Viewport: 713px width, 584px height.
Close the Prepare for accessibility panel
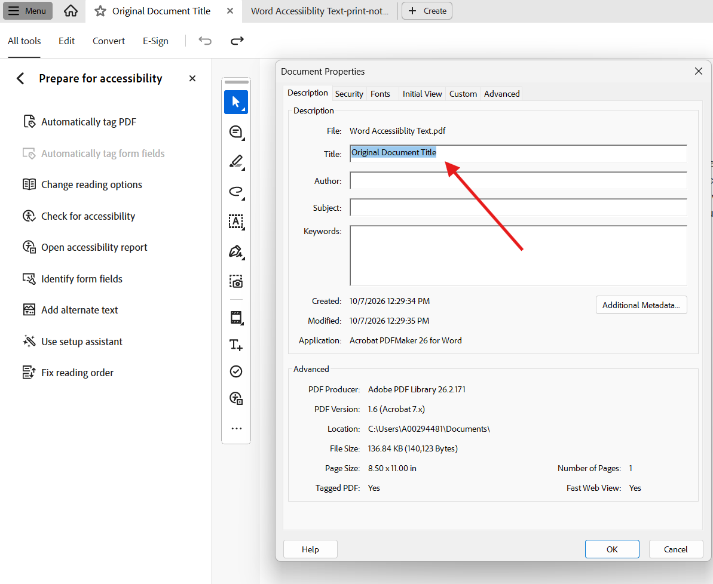(192, 79)
